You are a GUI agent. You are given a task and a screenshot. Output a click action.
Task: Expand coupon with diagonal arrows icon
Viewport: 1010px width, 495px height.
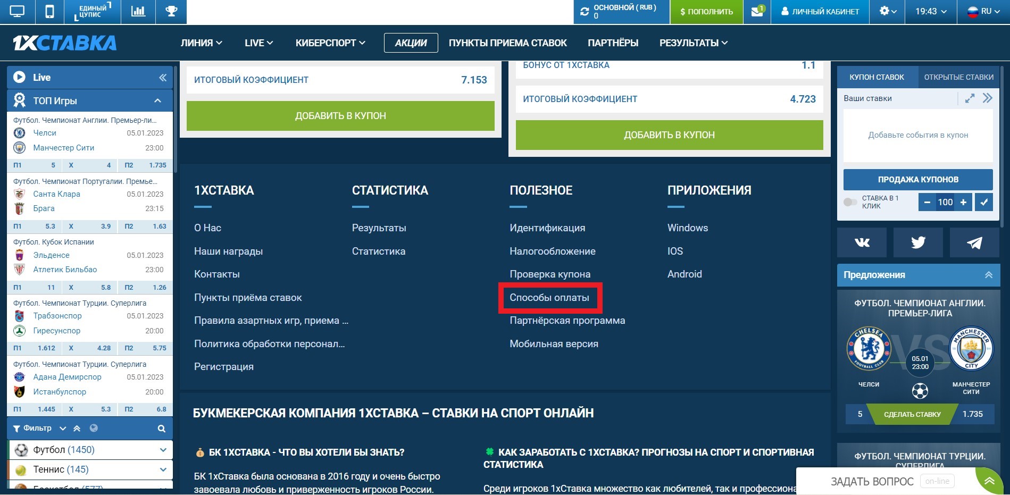click(x=970, y=98)
